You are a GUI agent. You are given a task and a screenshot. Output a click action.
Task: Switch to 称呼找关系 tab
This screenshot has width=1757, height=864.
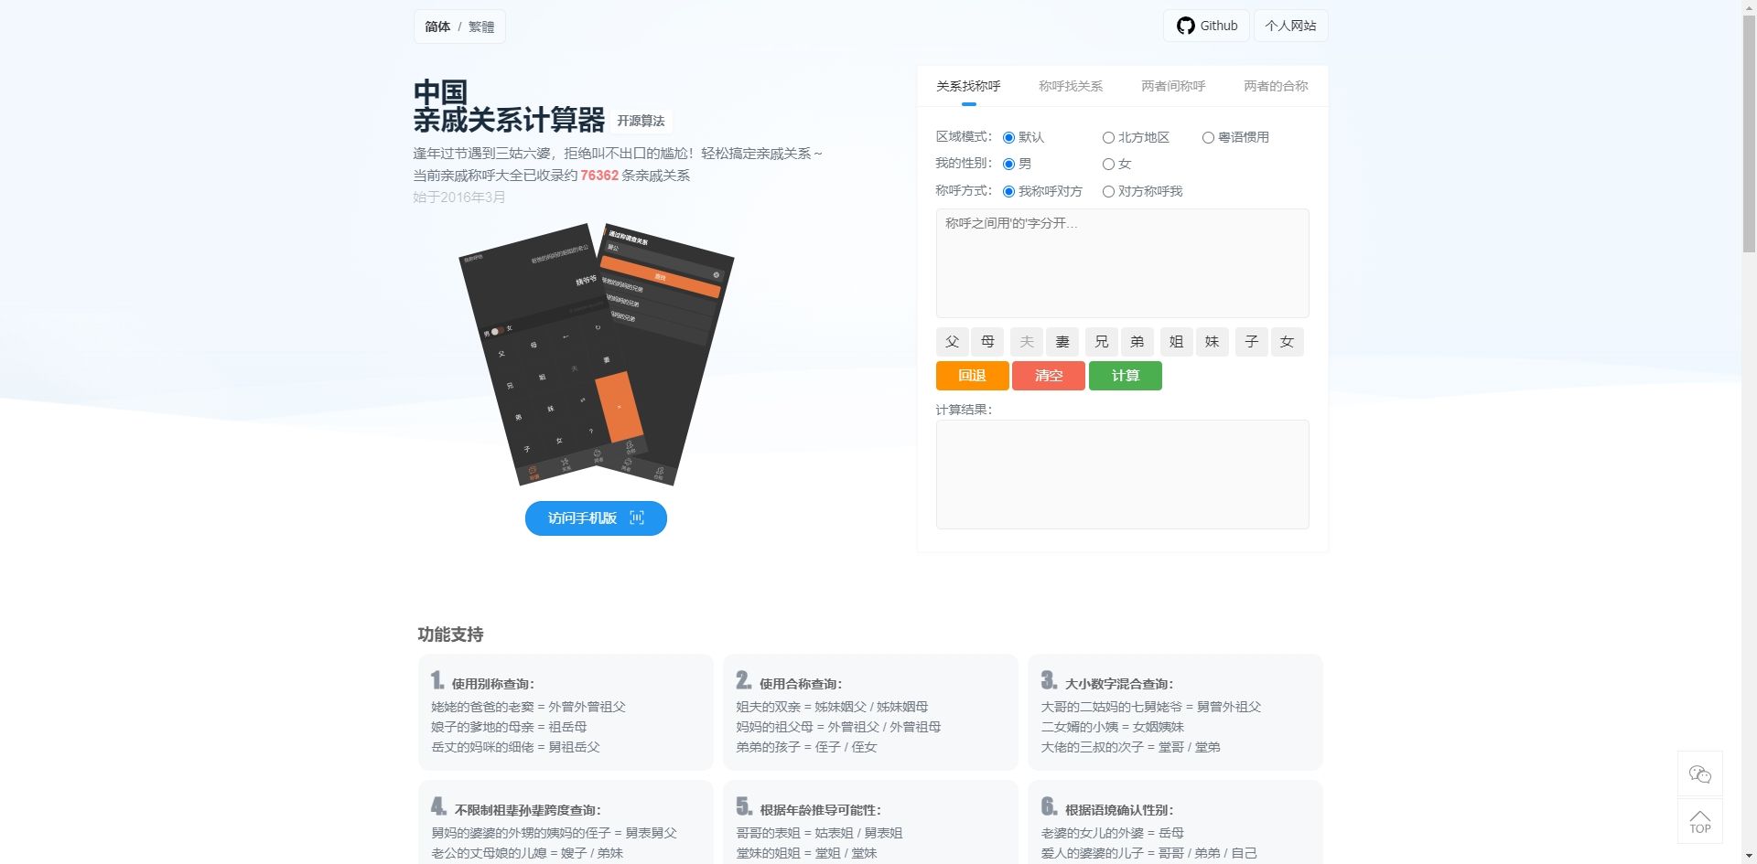1071,86
